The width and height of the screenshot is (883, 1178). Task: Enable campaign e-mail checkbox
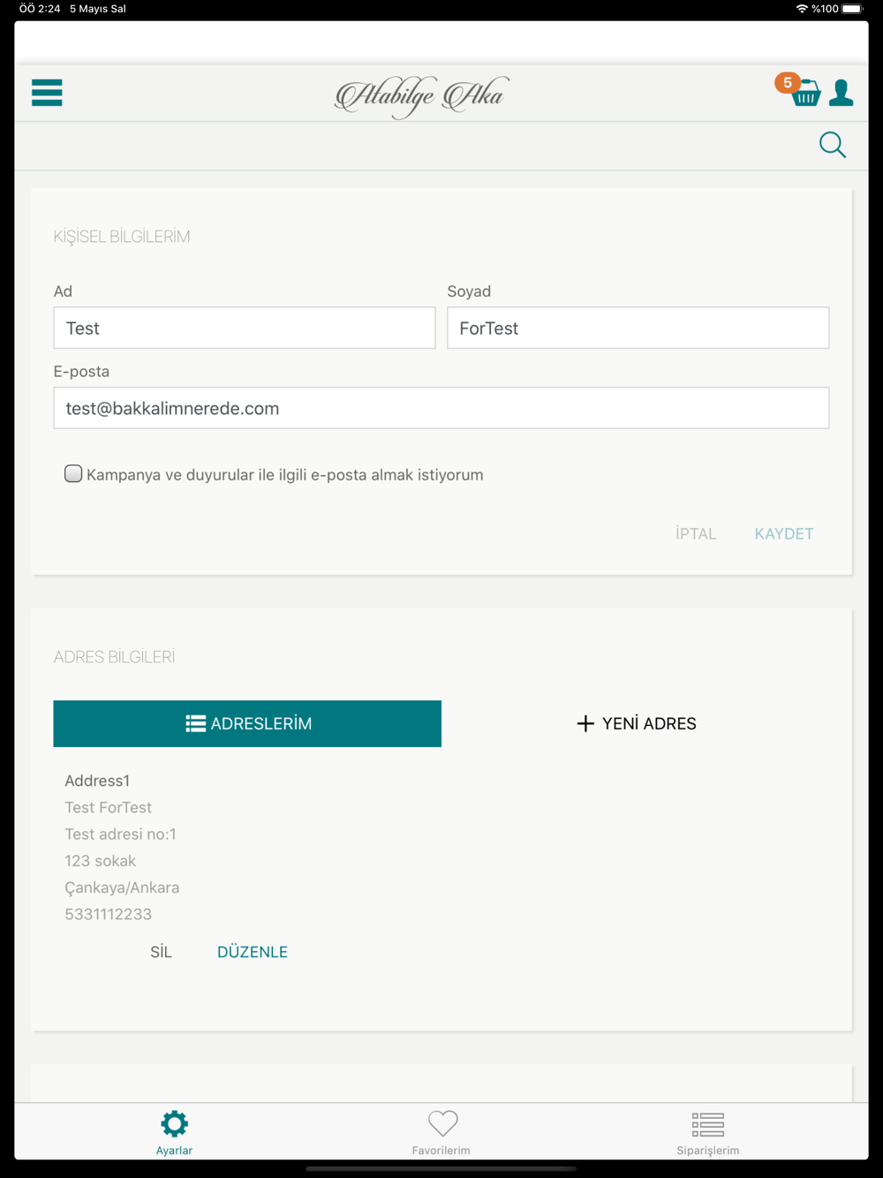(x=73, y=474)
